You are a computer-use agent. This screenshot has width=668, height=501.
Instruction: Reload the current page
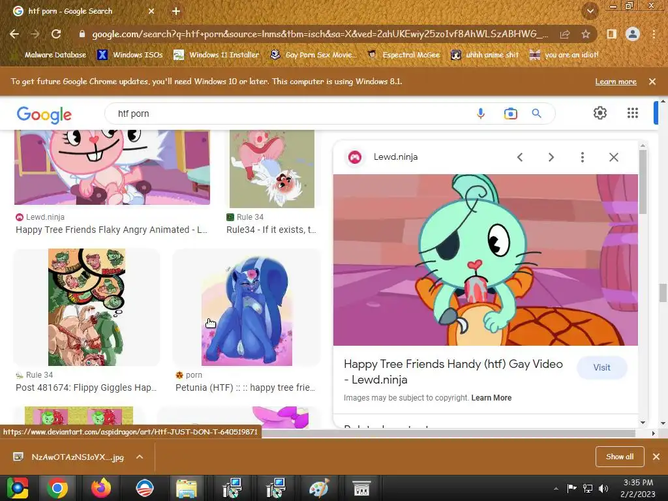click(x=56, y=34)
